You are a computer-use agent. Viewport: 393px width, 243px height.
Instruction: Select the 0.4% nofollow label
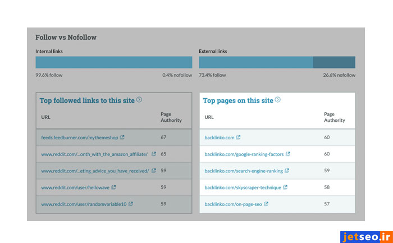point(177,75)
